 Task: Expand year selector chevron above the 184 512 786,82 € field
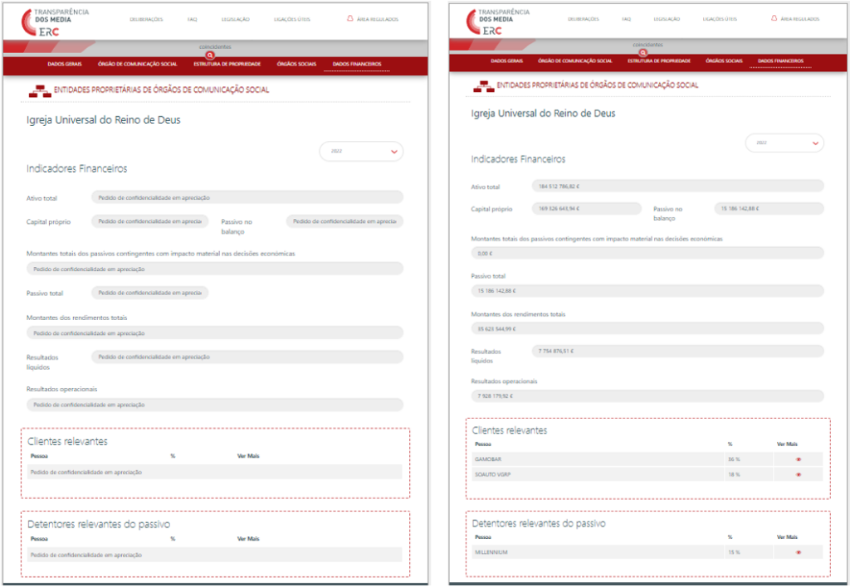click(815, 143)
